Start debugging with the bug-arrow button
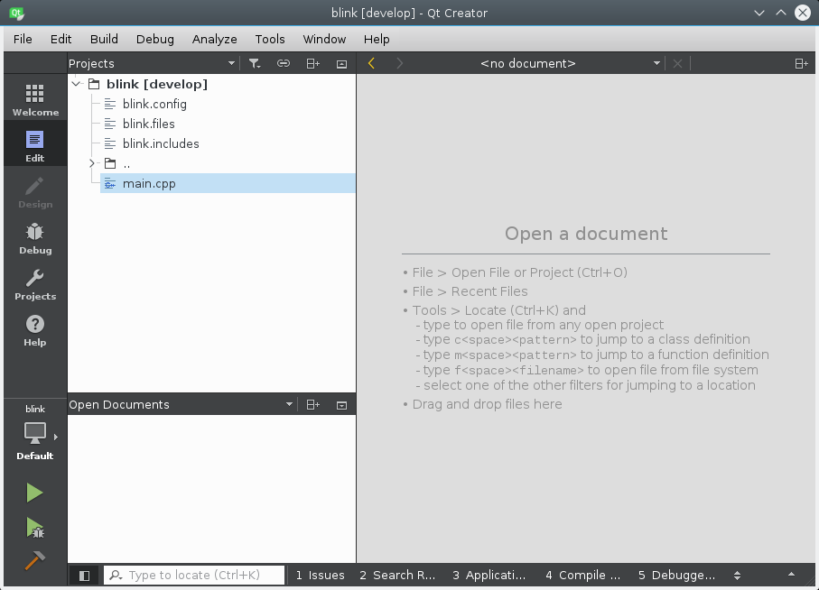The height and width of the screenshot is (590, 819). pos(34,528)
